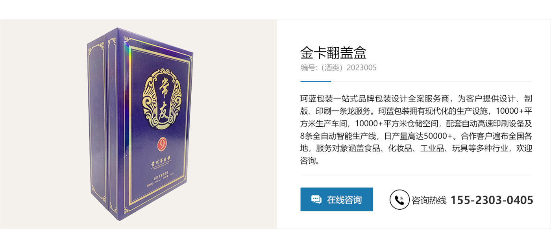Select the product title 金卡翻盖盒

[x=333, y=52]
